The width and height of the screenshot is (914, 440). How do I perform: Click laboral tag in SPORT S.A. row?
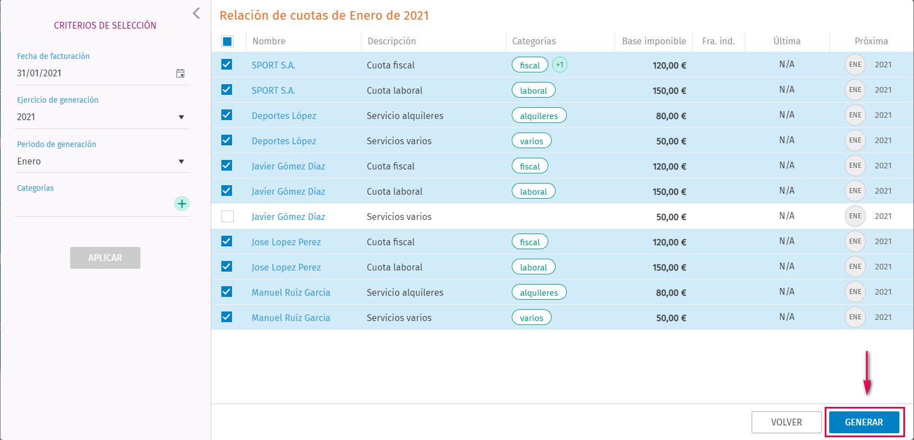click(x=534, y=90)
